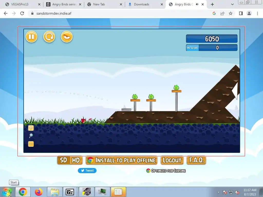
Task: Open the Chrome three-dot menu
Action: click(x=257, y=13)
